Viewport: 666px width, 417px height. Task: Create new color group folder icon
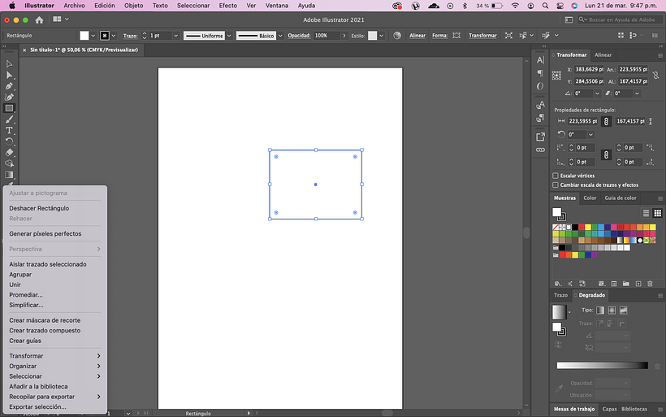tap(626, 284)
